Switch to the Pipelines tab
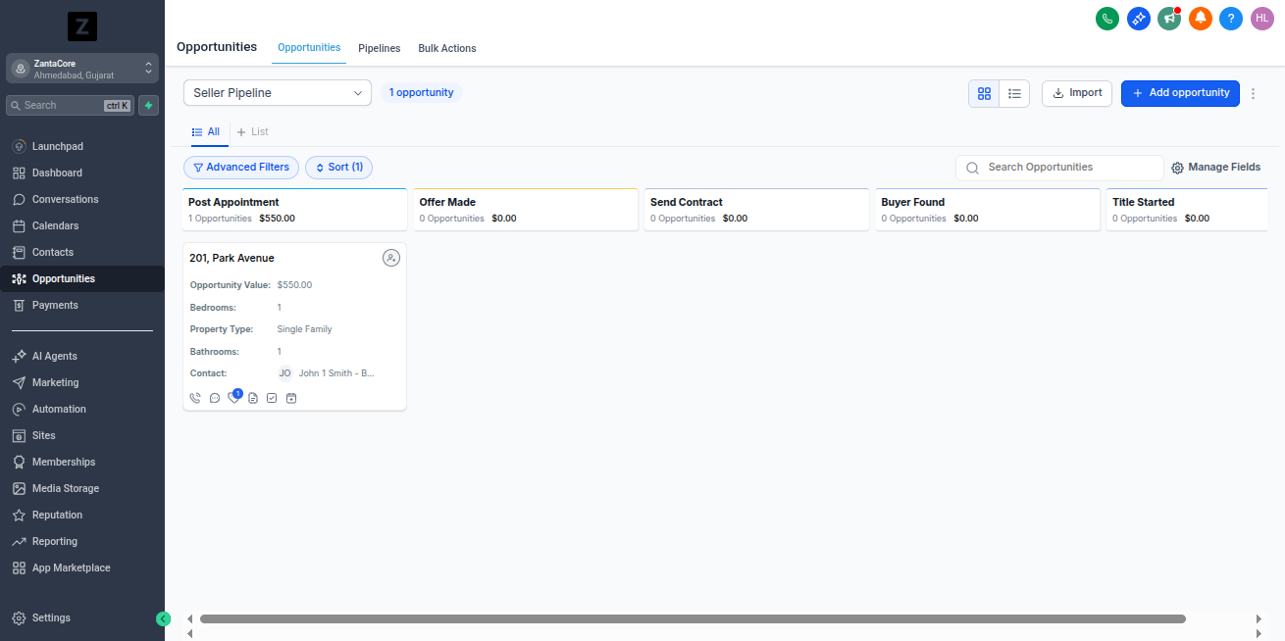The image size is (1285, 641). point(379,48)
